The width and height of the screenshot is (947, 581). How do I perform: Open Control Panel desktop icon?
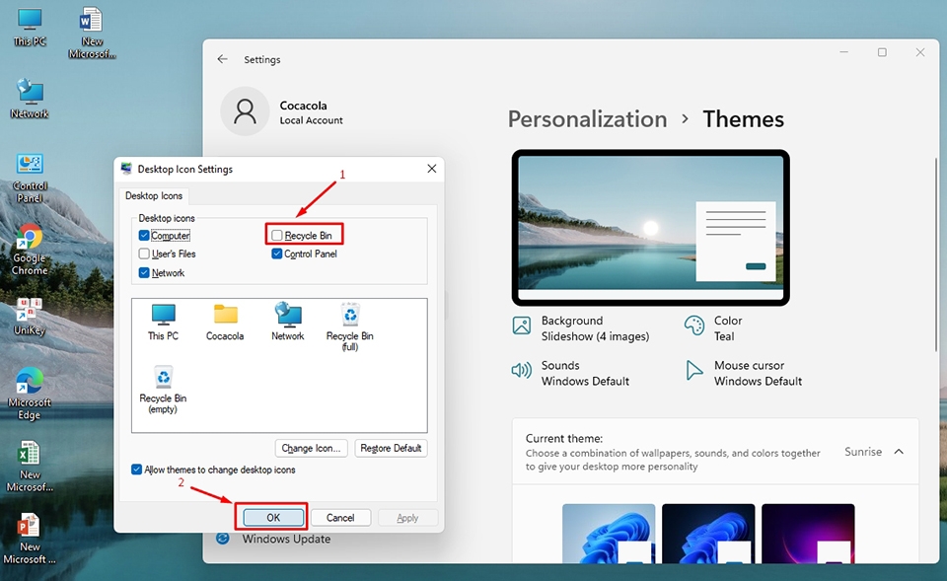pos(30,179)
